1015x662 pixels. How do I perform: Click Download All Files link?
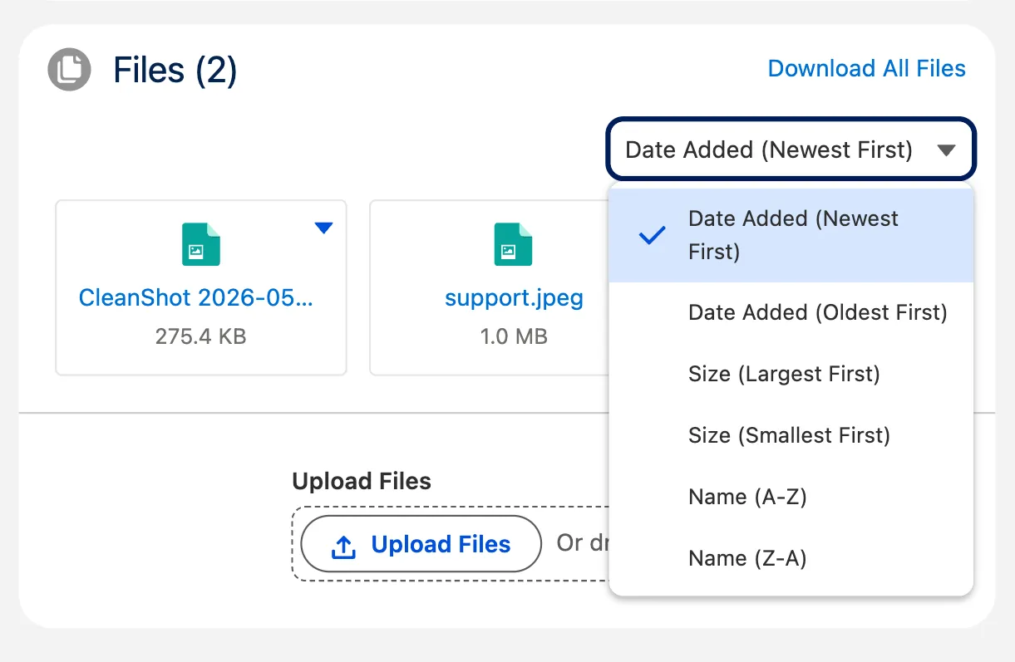(x=866, y=68)
